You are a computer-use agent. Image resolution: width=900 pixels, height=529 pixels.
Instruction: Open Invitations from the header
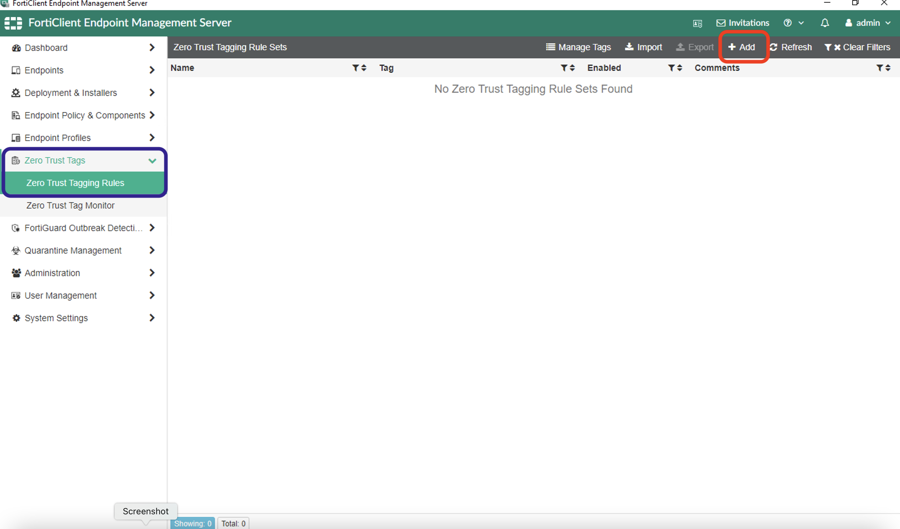click(x=742, y=23)
